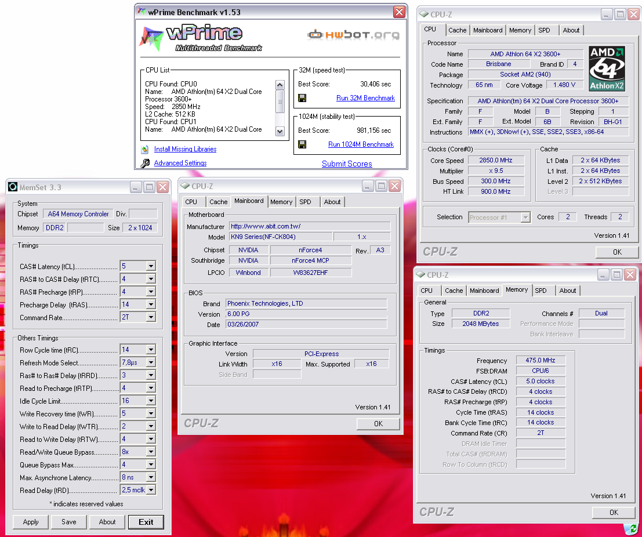
Task: Click About button in MemSet
Action: pyautogui.click(x=107, y=522)
